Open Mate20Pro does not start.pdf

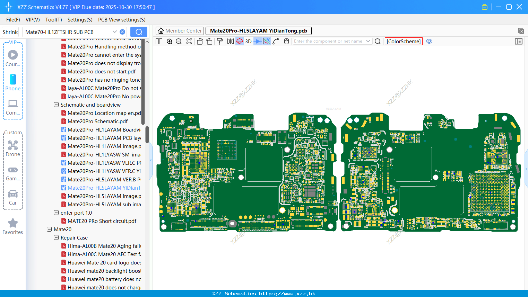click(x=98, y=71)
